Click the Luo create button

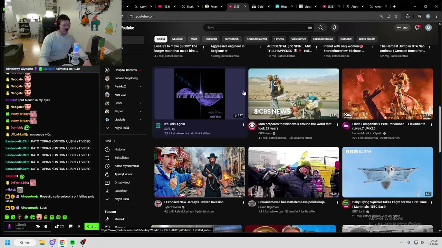tap(402, 28)
